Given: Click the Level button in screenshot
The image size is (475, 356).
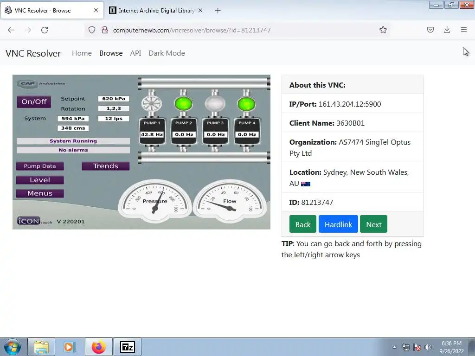Looking at the screenshot, I should [40, 180].
